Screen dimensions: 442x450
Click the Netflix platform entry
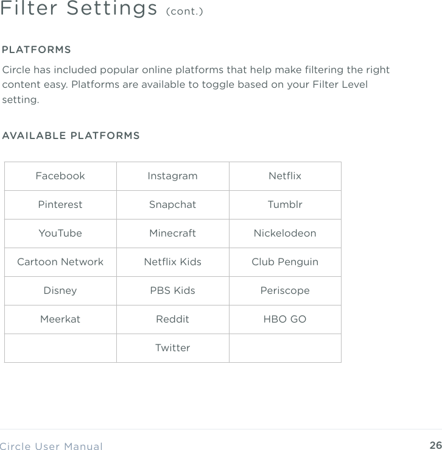click(285, 176)
